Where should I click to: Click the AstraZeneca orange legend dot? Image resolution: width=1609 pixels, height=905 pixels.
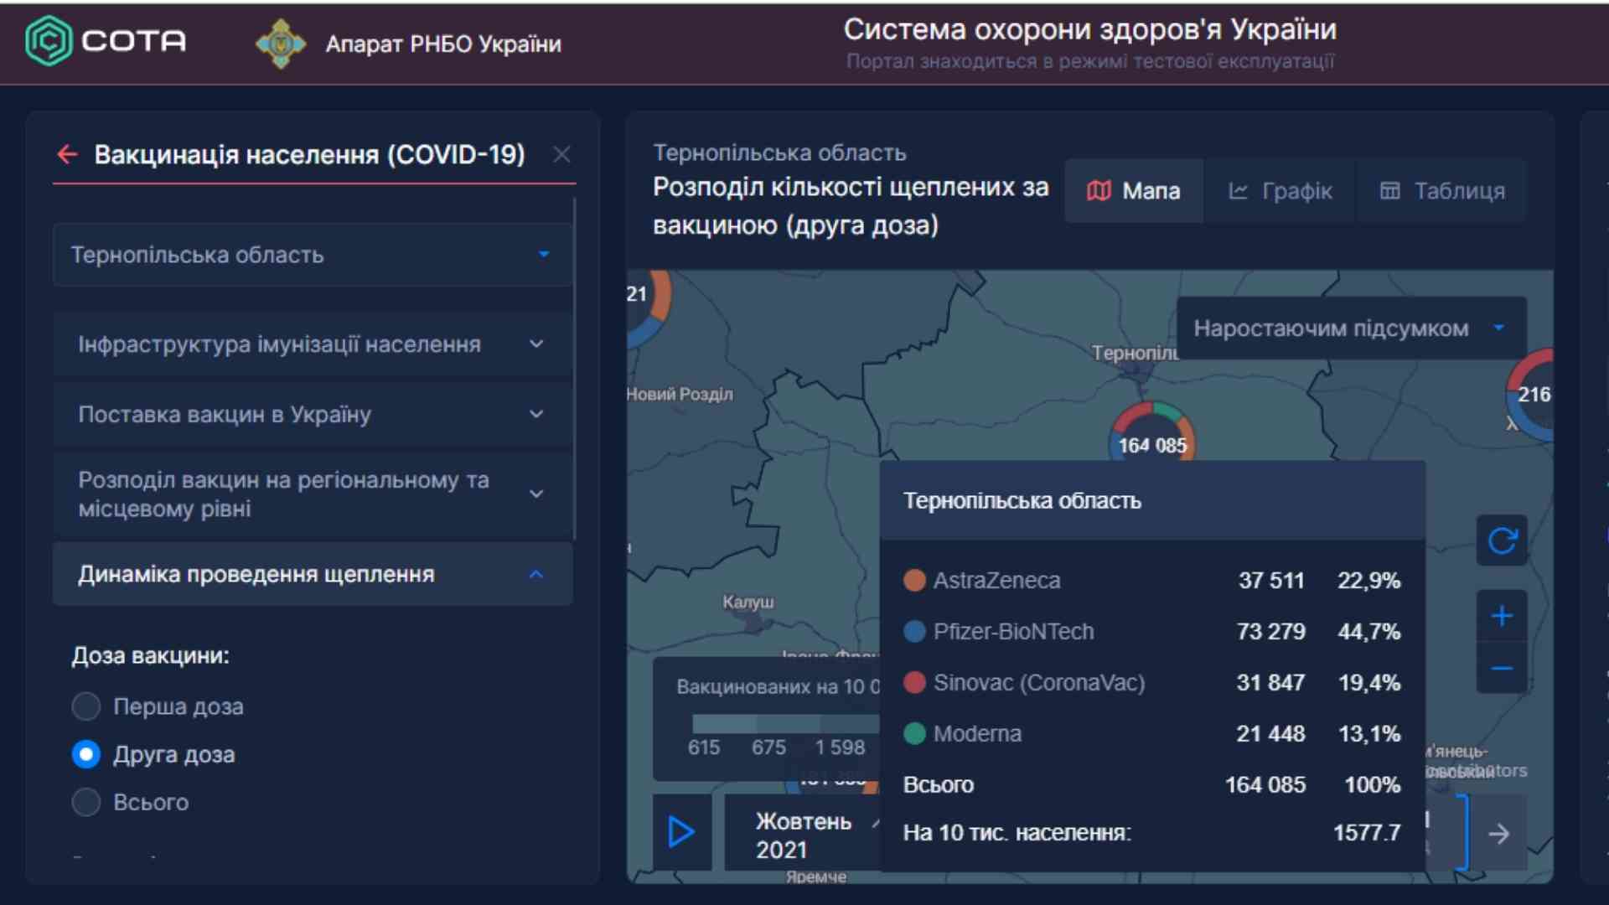[914, 580]
